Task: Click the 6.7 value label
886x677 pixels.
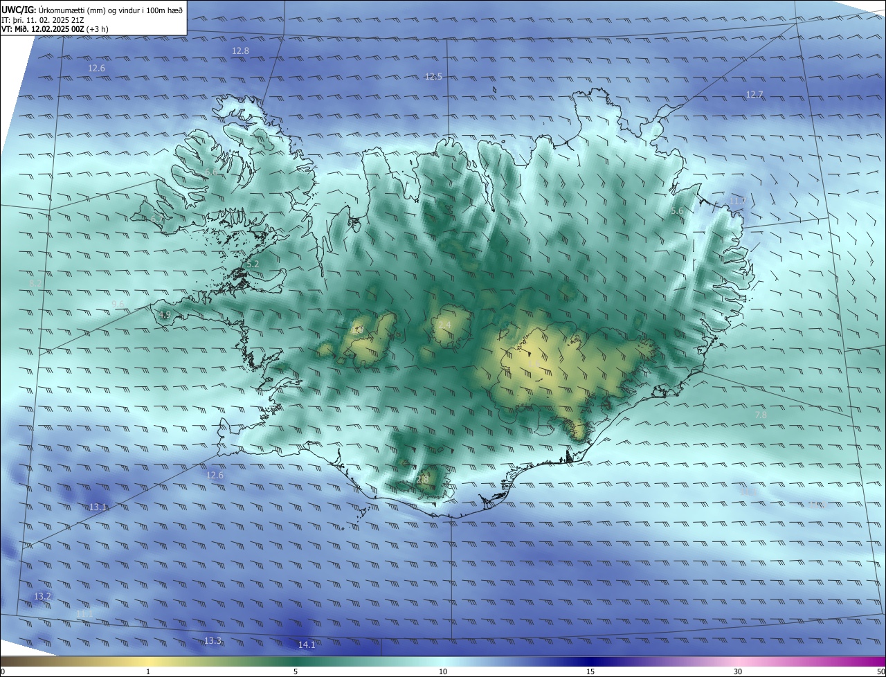Action: click(x=157, y=219)
